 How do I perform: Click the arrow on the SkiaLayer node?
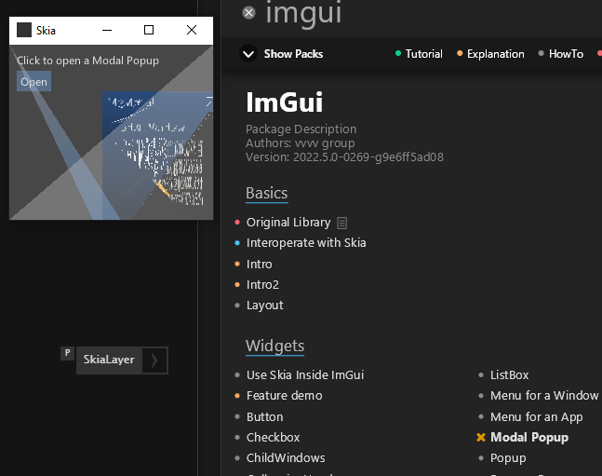point(154,360)
